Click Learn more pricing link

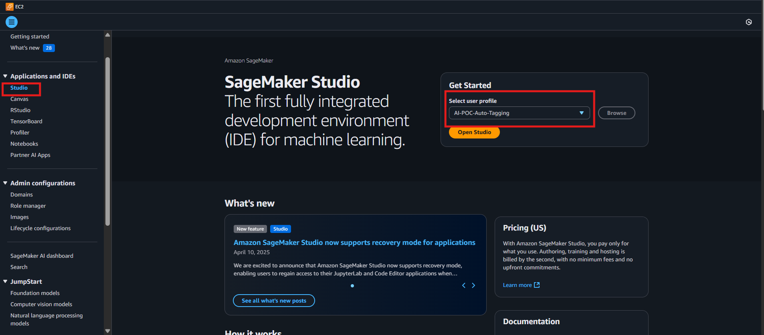[517, 285]
